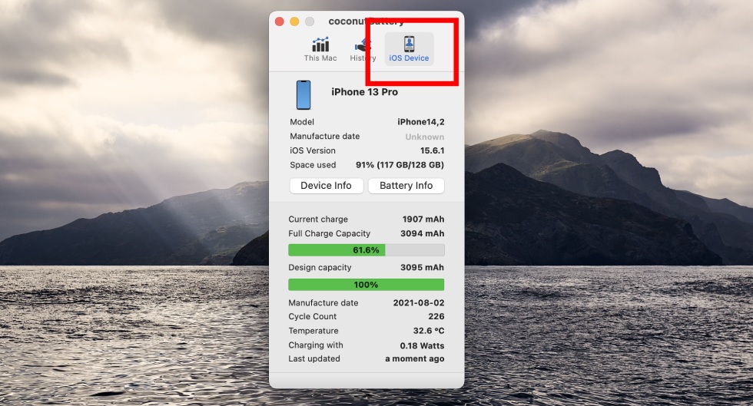Click the iPhone 13 Pro device icon
Image resolution: width=753 pixels, height=406 pixels.
point(303,95)
